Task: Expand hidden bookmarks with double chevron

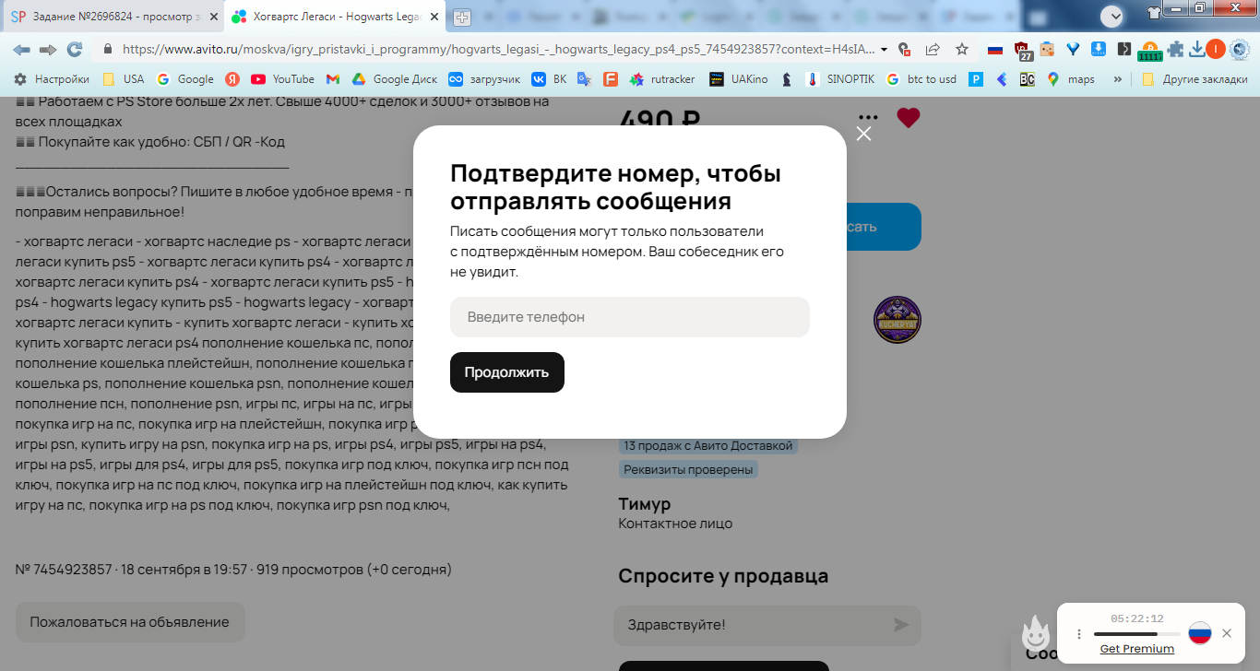Action: pyautogui.click(x=1118, y=79)
